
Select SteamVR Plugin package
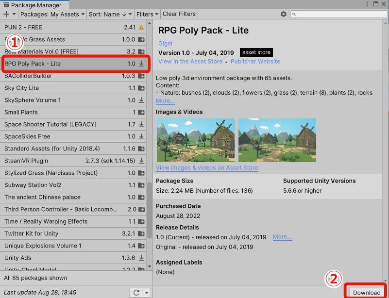click(x=73, y=161)
